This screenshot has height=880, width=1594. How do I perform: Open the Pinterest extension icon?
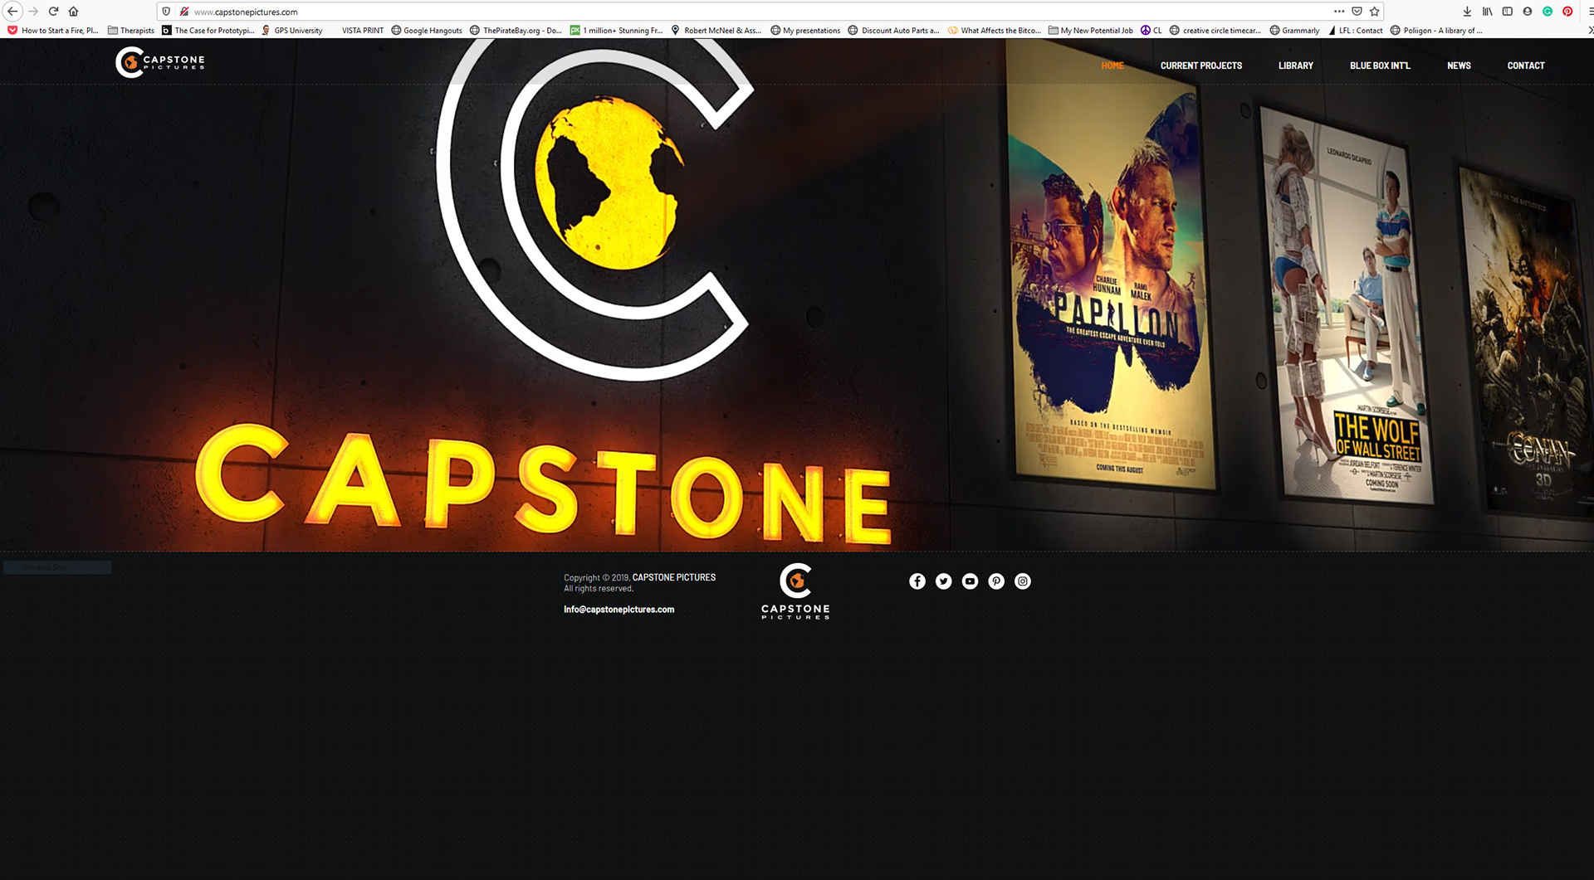(x=1567, y=12)
